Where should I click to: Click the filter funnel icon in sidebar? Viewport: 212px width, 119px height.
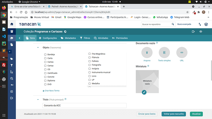pos(12,65)
